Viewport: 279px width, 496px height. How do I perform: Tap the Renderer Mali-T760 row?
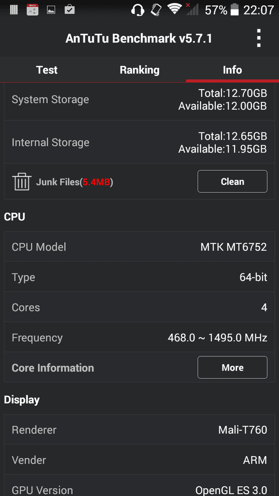(x=139, y=430)
